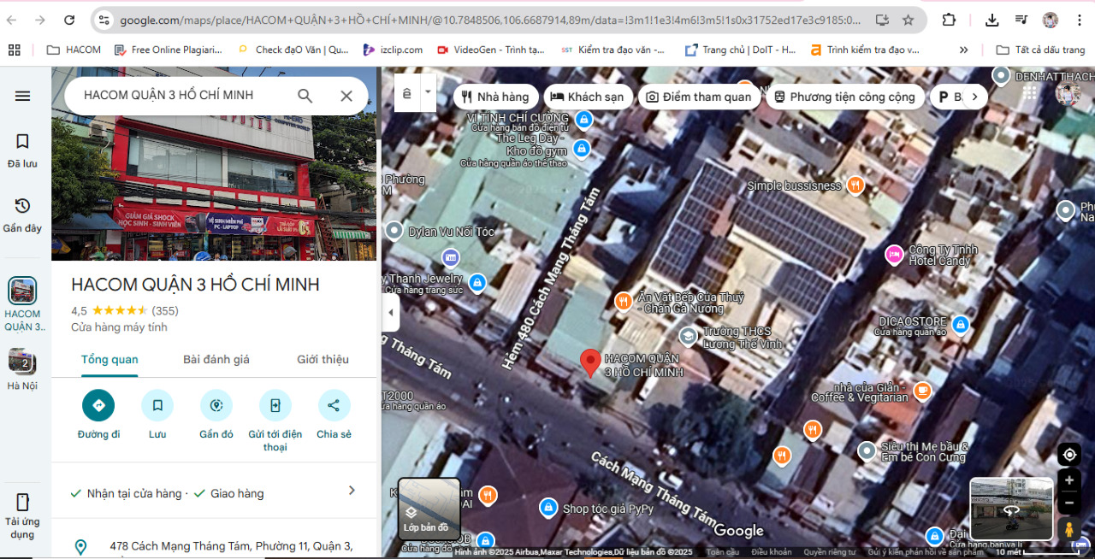Click Gửi tới điện thoại icon

[275, 405]
